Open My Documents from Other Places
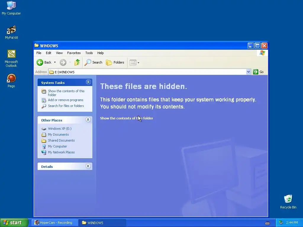 [58, 134]
